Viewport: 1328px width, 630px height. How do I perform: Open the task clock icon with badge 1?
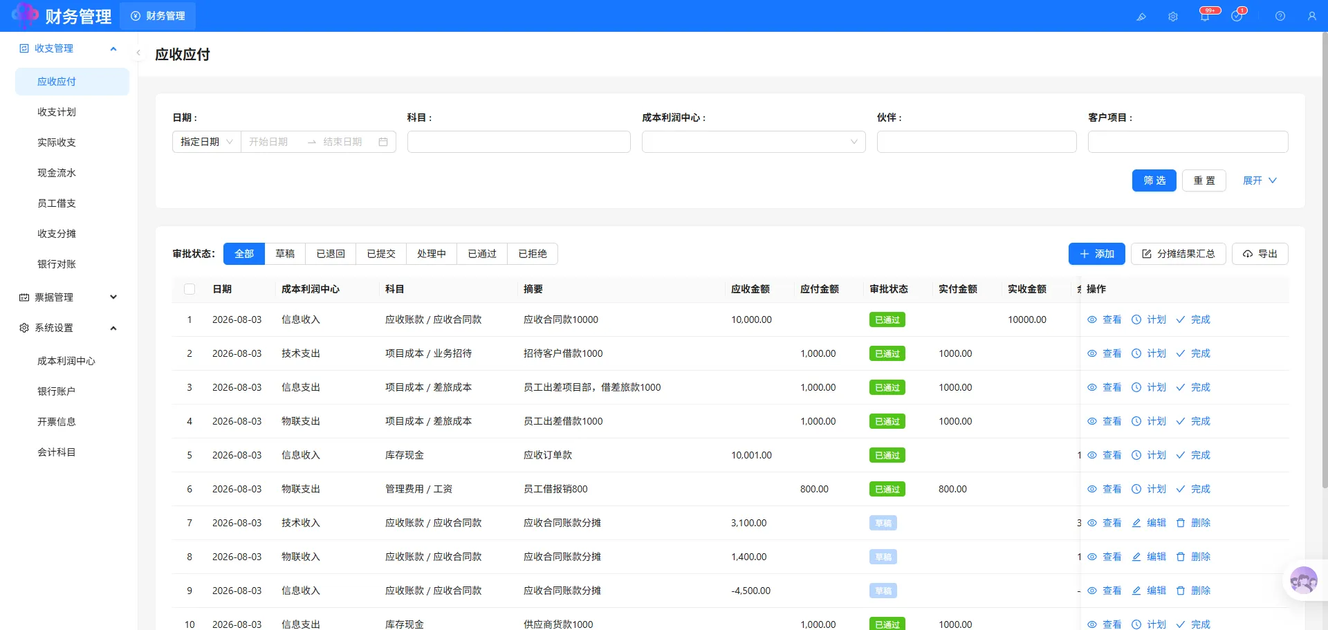pyautogui.click(x=1237, y=15)
